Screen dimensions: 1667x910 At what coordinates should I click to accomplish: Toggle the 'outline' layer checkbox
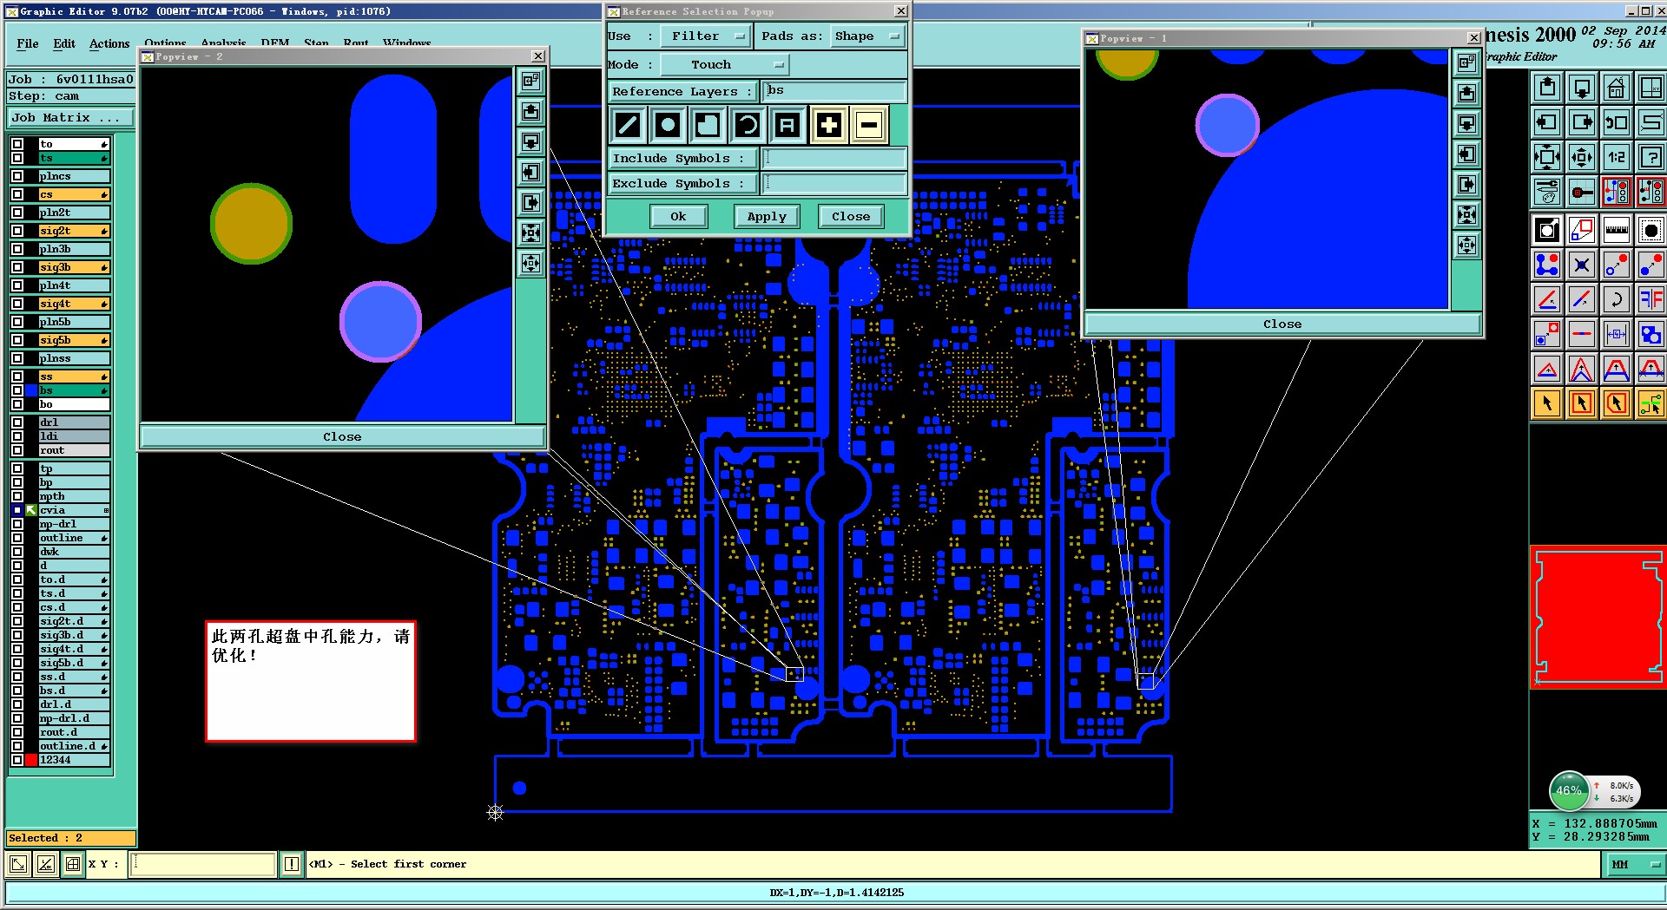[x=17, y=538]
